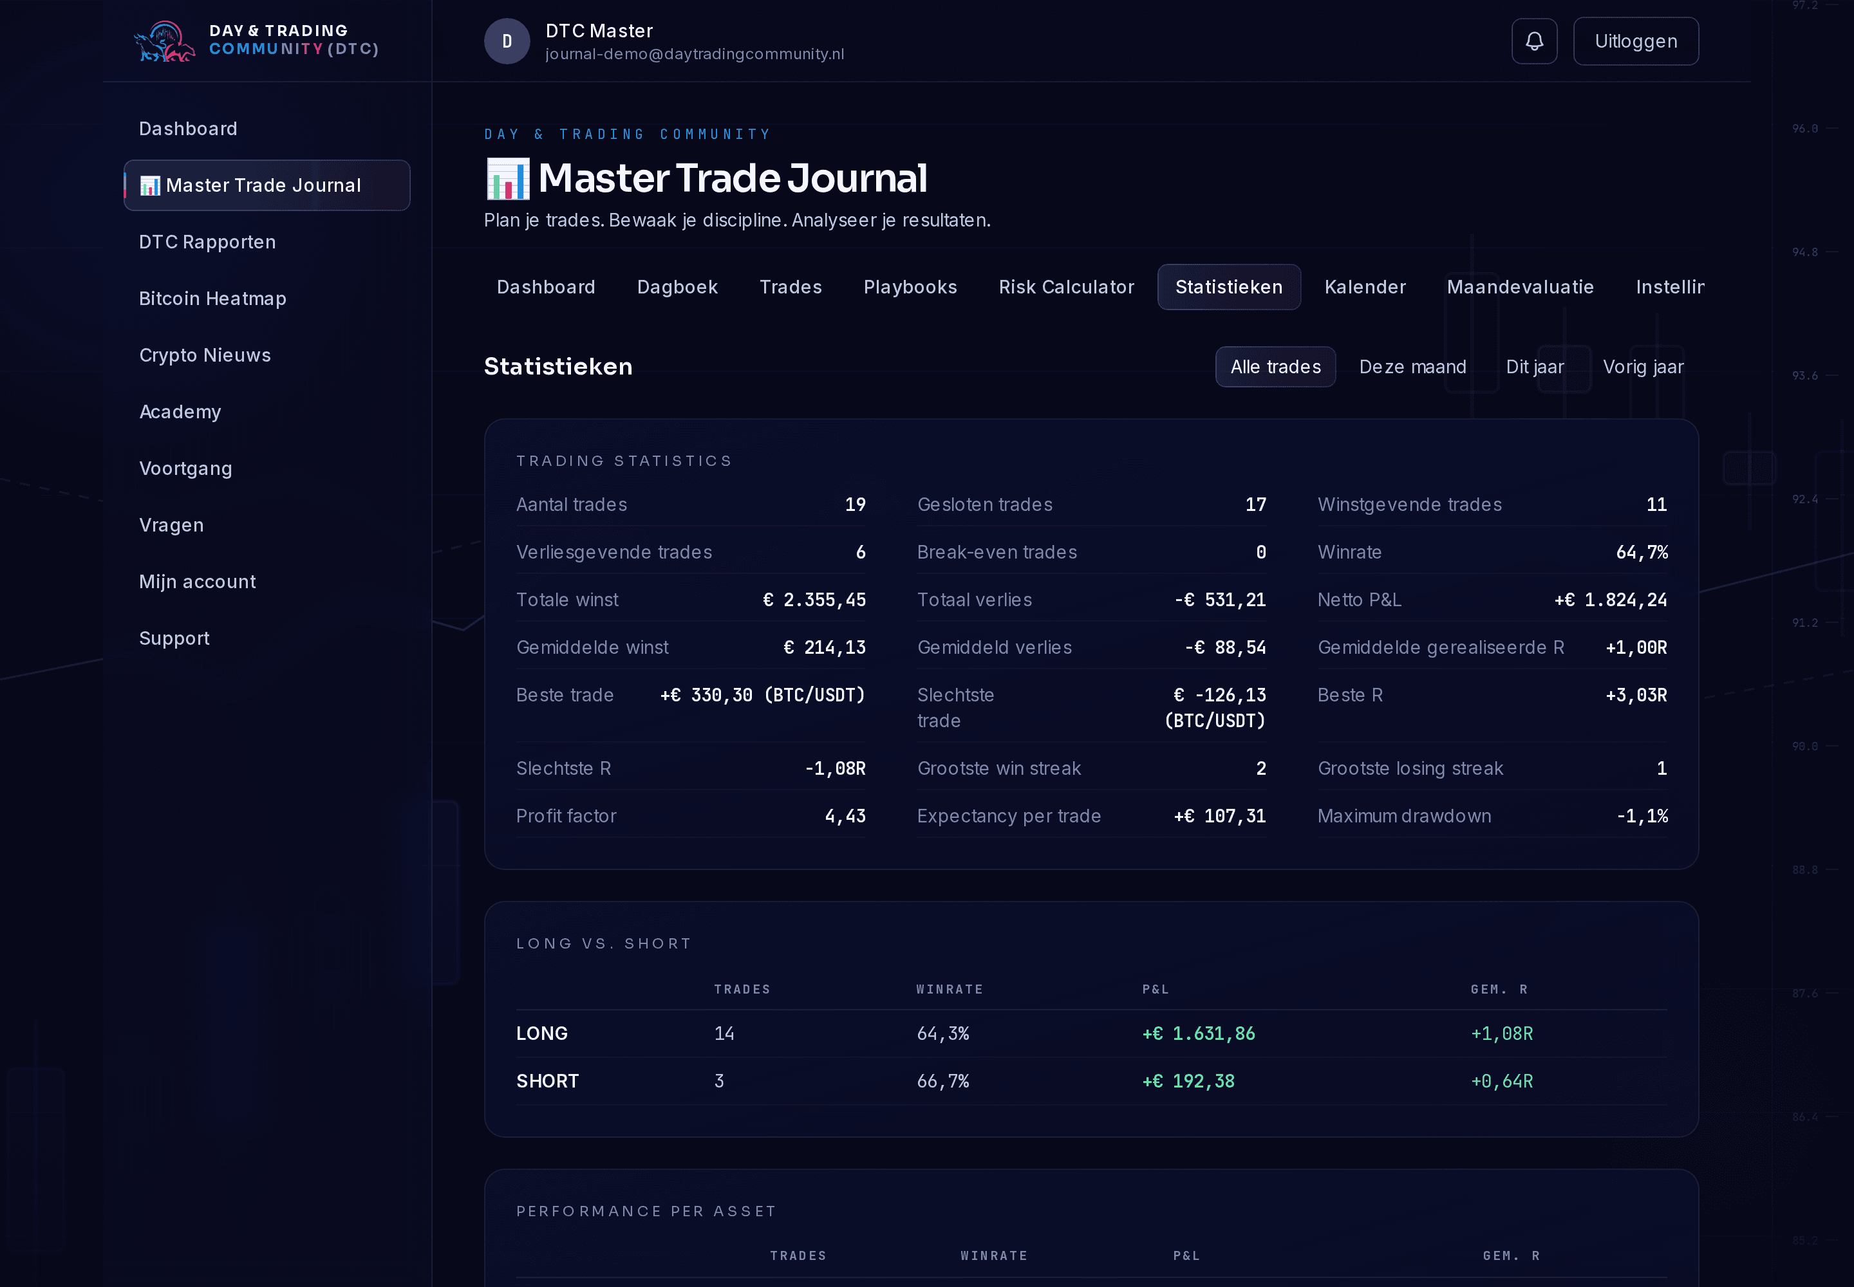Screen dimensions: 1854x1287
Task: Click the Aantal trades value 19
Action: click(855, 505)
